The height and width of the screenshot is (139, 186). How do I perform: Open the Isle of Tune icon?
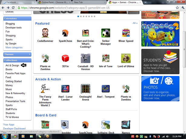click(x=106, y=58)
